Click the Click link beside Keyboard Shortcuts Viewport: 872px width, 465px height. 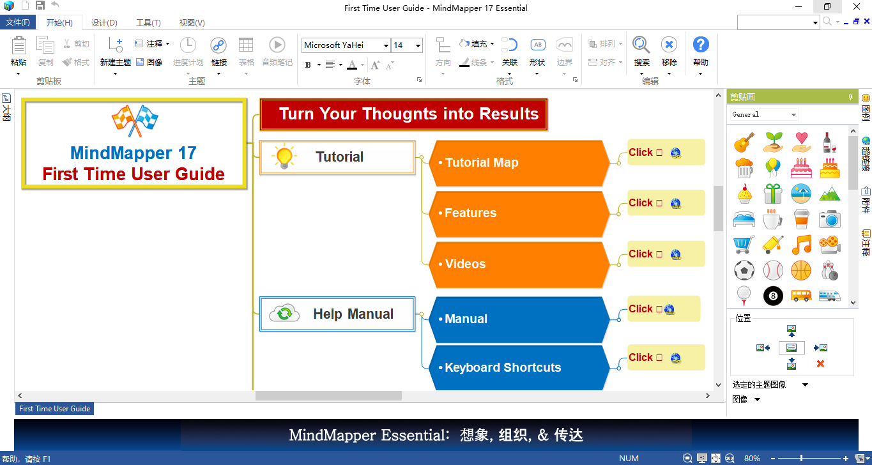click(641, 357)
